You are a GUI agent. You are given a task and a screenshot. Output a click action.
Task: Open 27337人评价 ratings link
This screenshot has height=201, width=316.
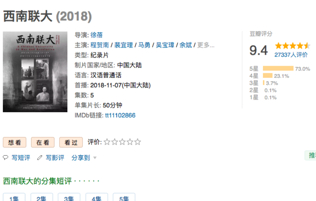pyautogui.click(x=291, y=55)
